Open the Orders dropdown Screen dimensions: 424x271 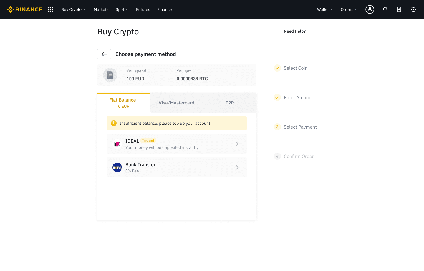point(349,9)
